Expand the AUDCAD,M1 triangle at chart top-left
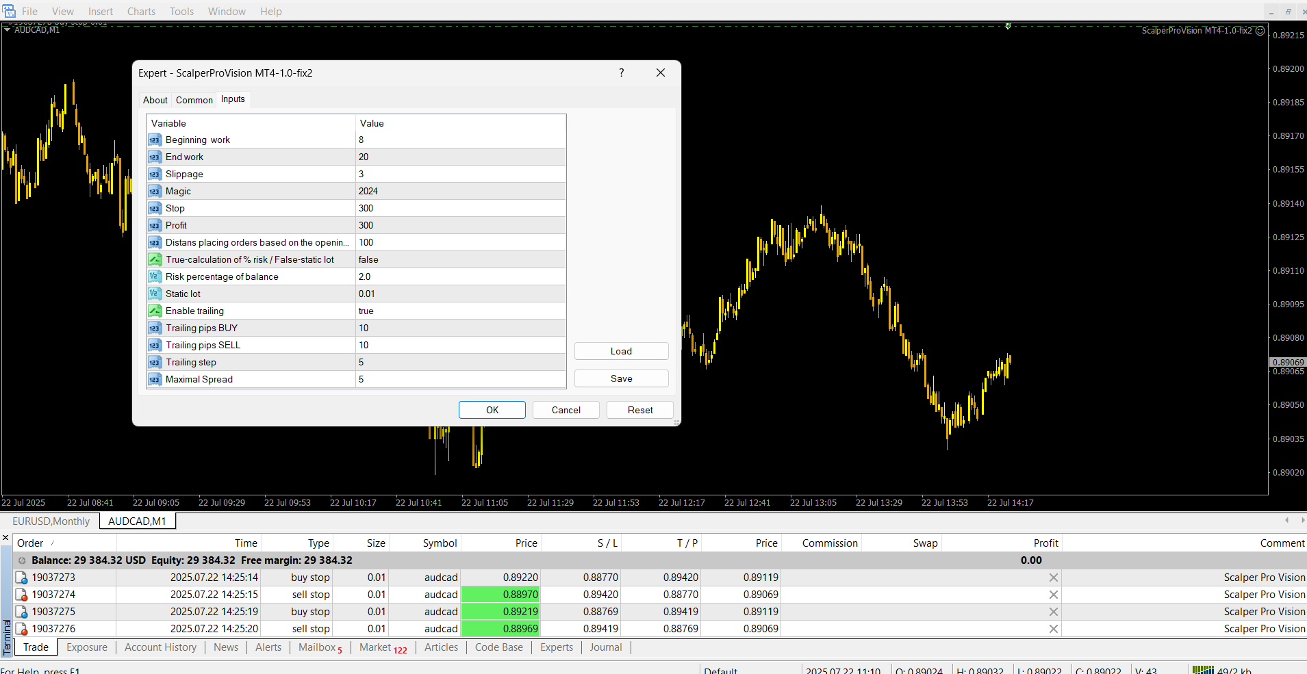The height and width of the screenshot is (674, 1307). (x=7, y=30)
